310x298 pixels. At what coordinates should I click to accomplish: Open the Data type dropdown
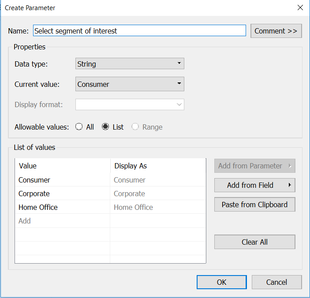[130, 63]
